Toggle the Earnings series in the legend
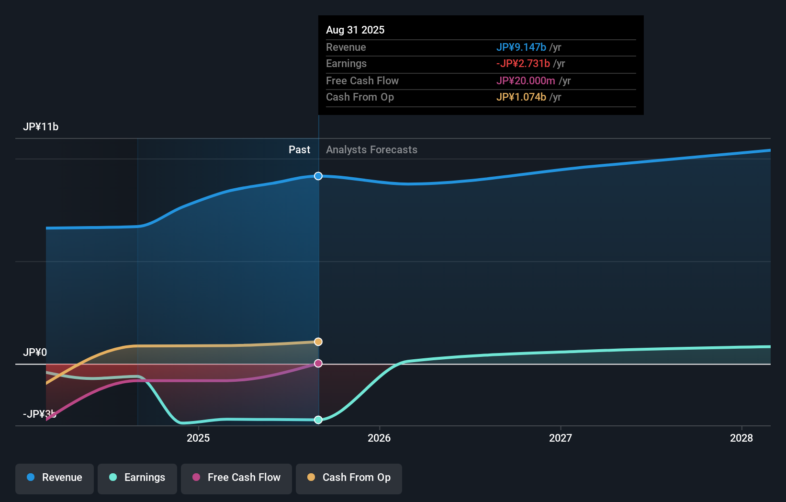Image resolution: width=786 pixels, height=502 pixels. click(x=137, y=479)
